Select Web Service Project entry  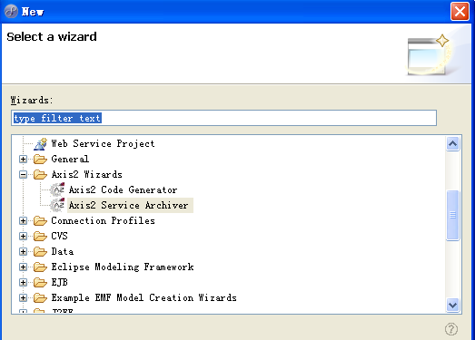pyautogui.click(x=103, y=143)
